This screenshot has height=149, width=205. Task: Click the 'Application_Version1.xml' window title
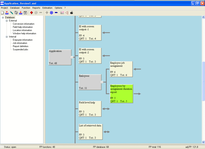[20, 4]
